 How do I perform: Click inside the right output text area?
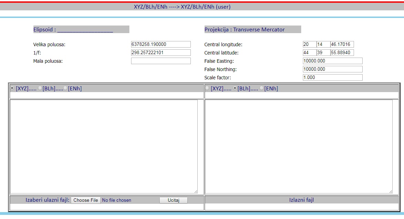(298, 147)
